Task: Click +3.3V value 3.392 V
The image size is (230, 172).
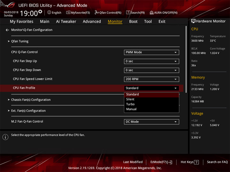Action: click(x=196, y=138)
